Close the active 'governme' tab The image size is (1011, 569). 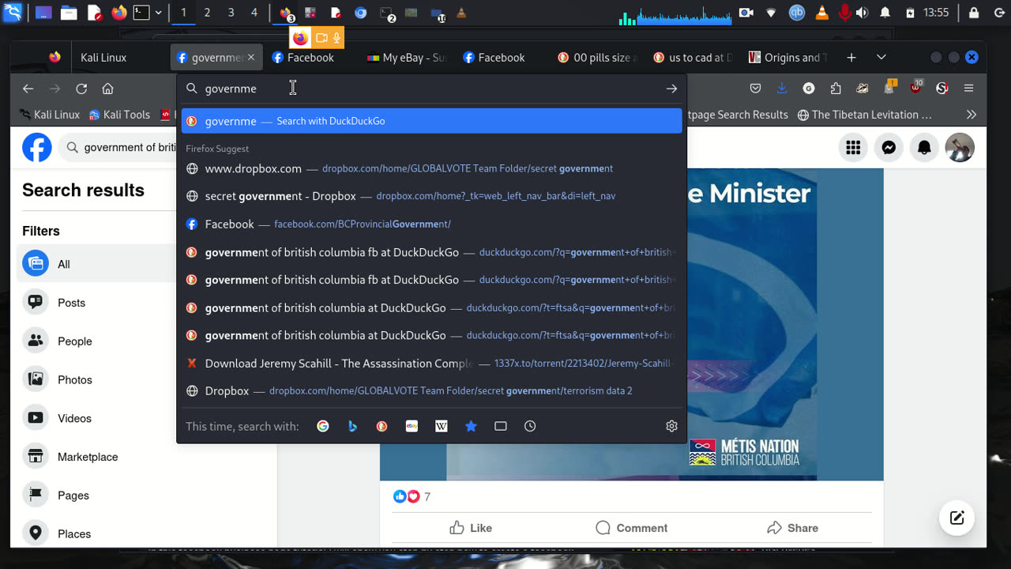[x=251, y=58]
